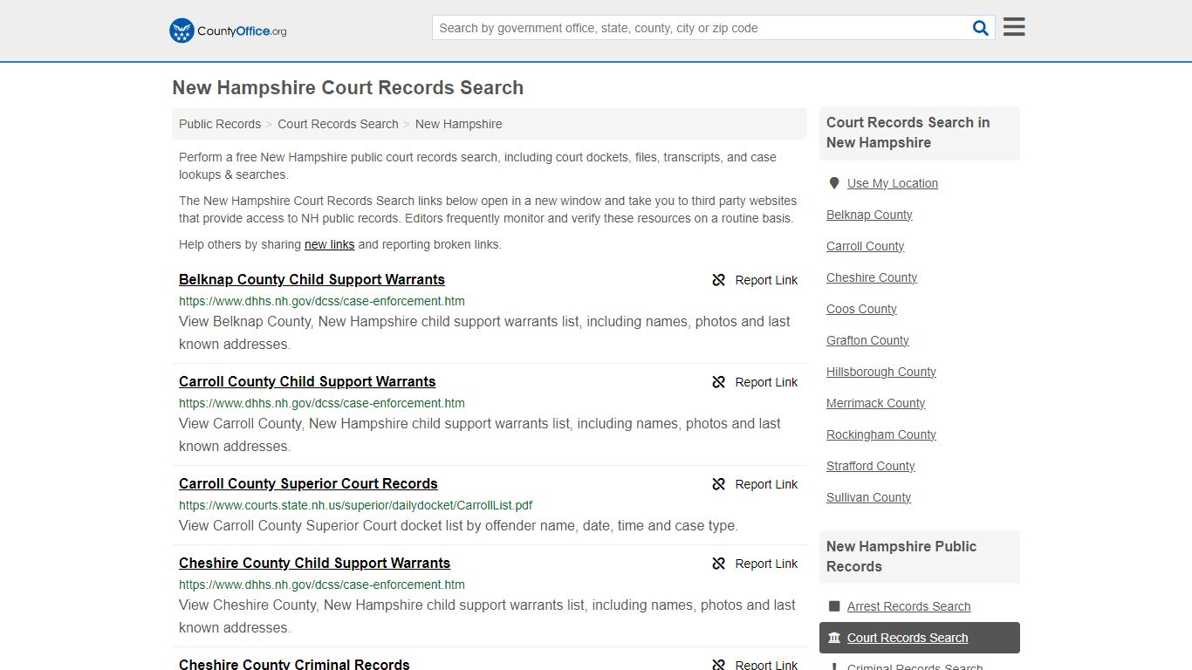The height and width of the screenshot is (670, 1192).
Task: Click the search magnifier icon
Action: [x=981, y=28]
